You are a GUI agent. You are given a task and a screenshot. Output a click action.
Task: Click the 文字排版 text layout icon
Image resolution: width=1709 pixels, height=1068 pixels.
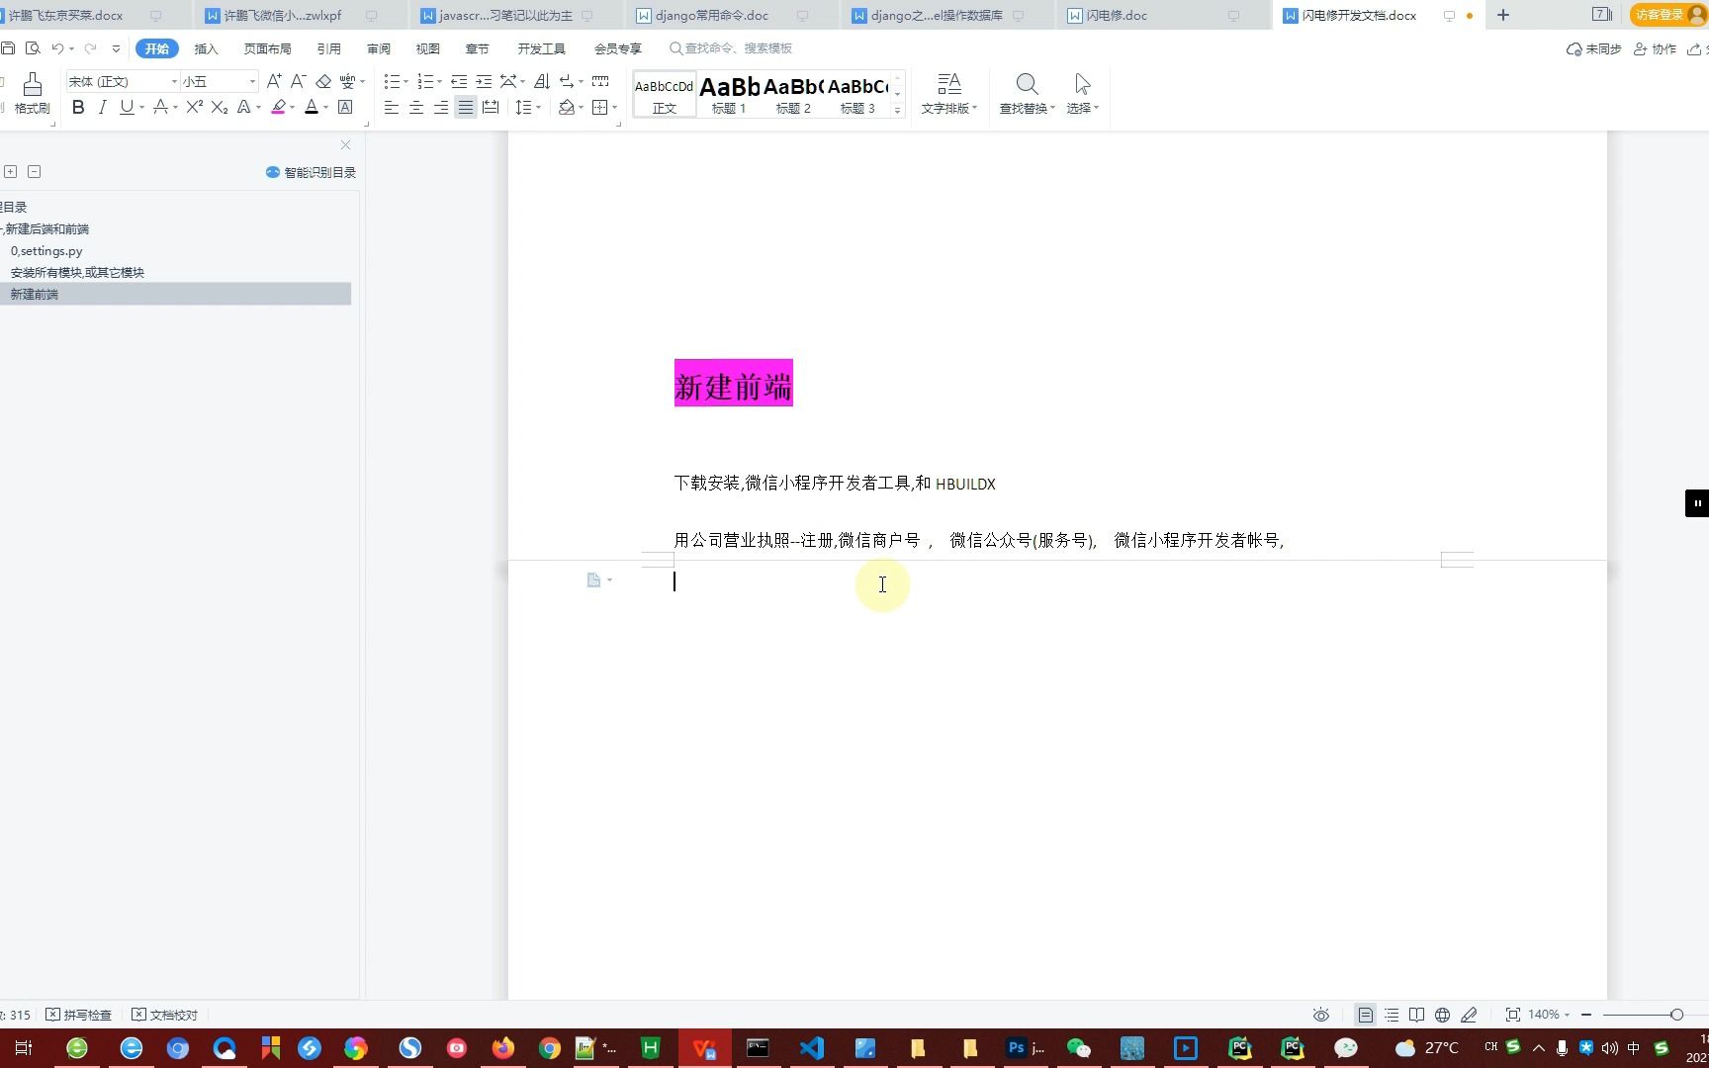[x=947, y=94]
